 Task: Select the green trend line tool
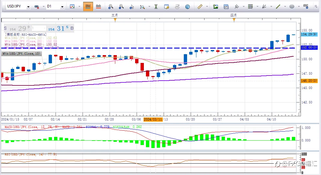[278, 7]
